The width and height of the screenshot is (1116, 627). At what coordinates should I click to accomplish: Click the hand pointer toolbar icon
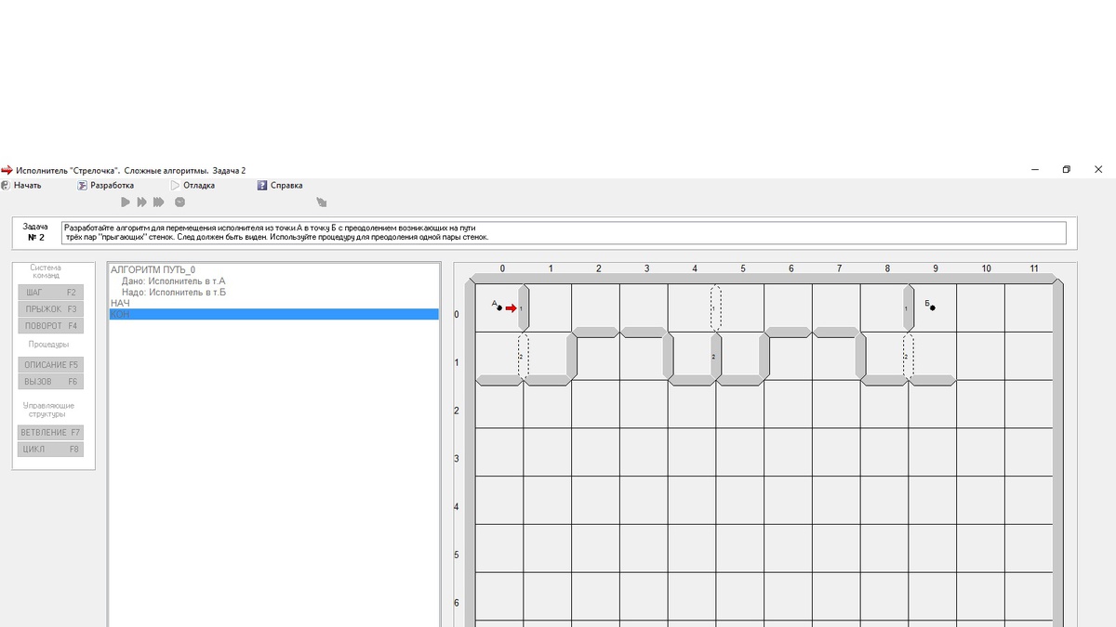tap(322, 202)
